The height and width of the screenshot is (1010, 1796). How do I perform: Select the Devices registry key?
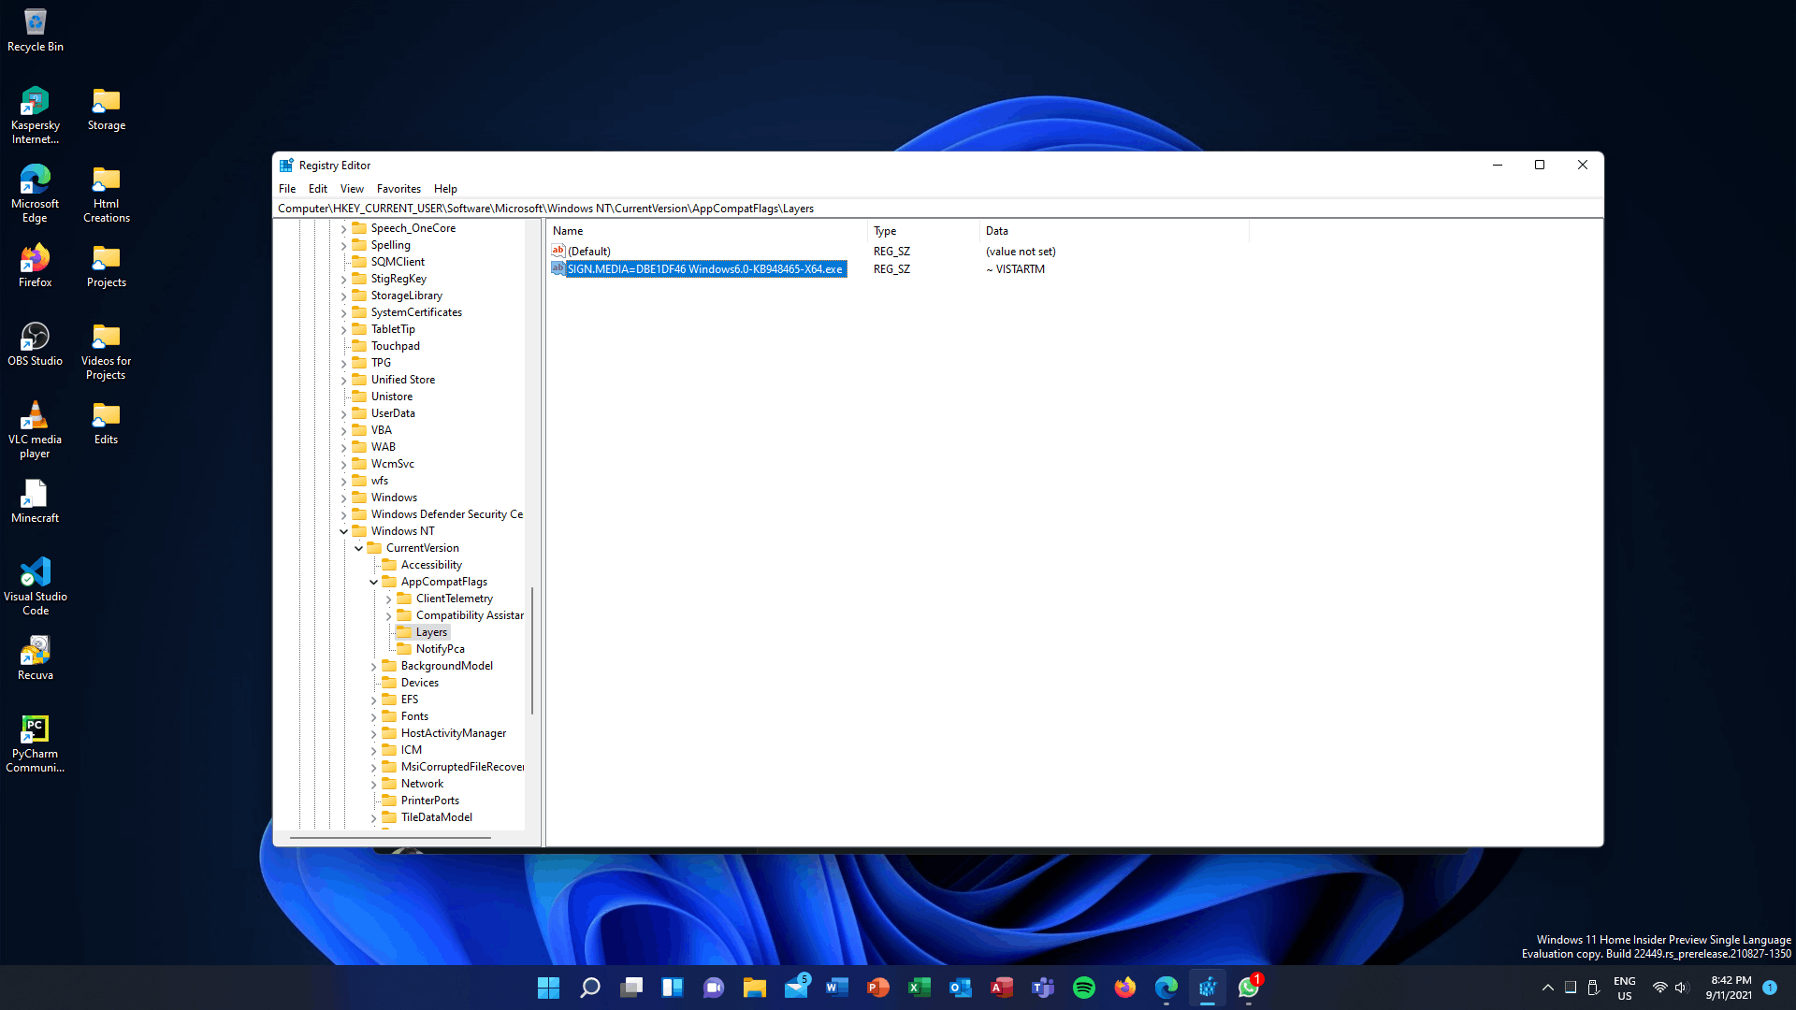pyautogui.click(x=419, y=683)
